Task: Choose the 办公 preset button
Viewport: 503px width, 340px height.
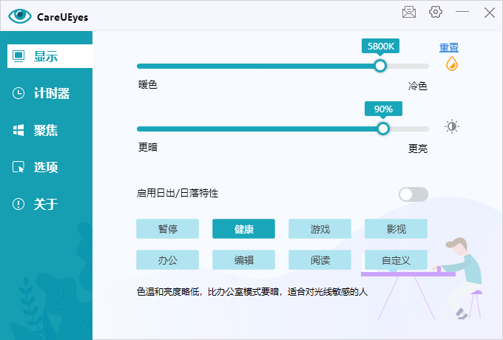Action: click(x=167, y=260)
